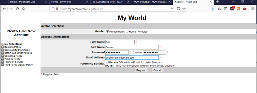Click the orange extension icon
The image size is (257, 93).
pos(238,9)
